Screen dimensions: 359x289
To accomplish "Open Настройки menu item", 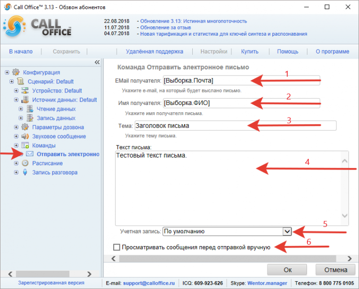I will pos(214,52).
